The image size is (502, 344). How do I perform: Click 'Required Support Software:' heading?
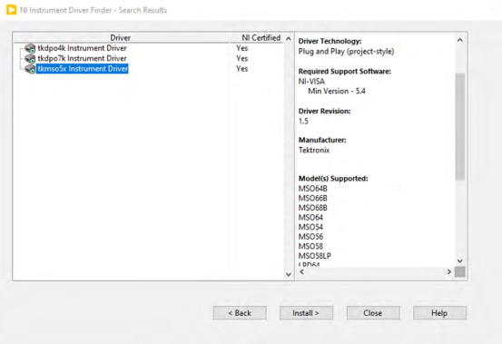pyautogui.click(x=345, y=72)
